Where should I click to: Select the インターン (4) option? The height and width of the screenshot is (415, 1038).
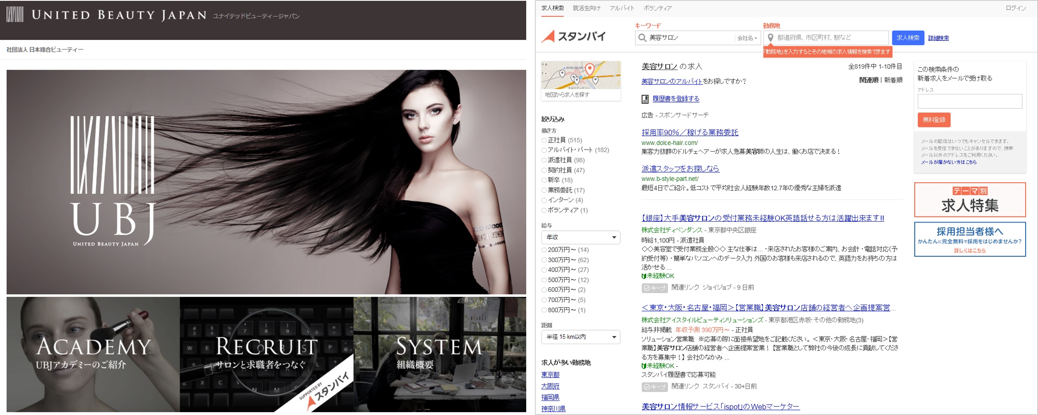(x=544, y=200)
